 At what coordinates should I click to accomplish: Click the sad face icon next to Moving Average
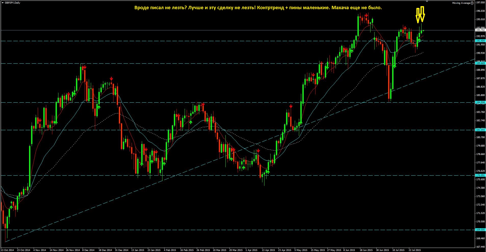(x=472, y=3)
